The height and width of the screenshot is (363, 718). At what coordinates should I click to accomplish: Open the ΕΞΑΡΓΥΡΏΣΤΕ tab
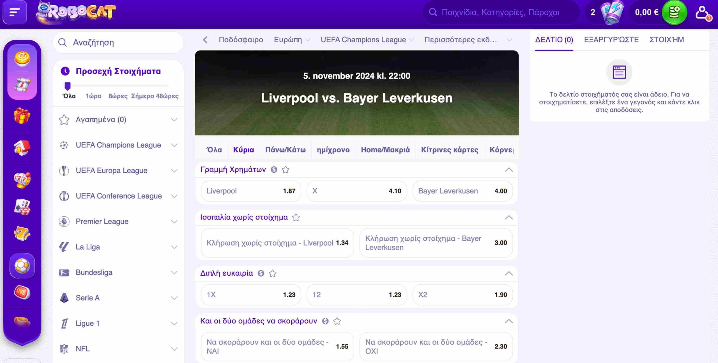pyautogui.click(x=611, y=40)
